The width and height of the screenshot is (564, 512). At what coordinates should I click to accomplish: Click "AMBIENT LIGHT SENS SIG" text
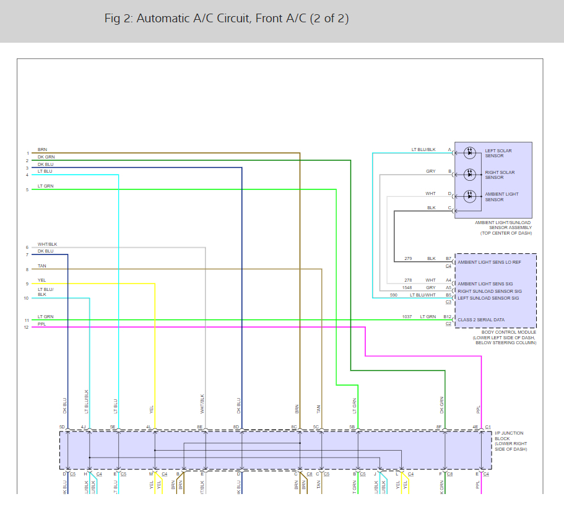point(485,284)
